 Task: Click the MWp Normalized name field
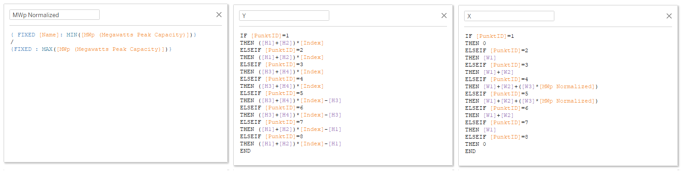[x=55, y=15]
